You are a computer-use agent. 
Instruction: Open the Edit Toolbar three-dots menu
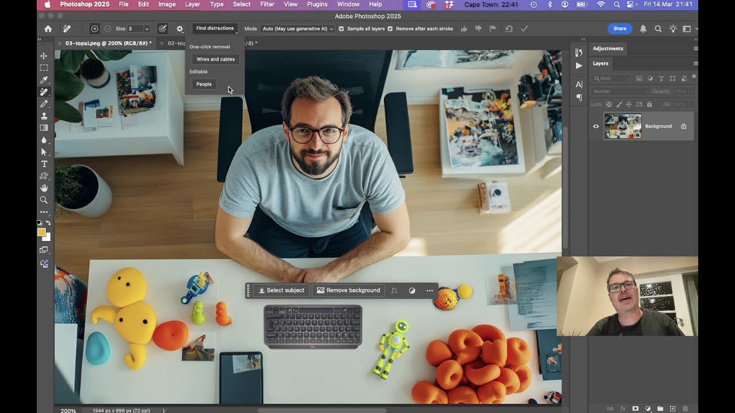pos(44,212)
